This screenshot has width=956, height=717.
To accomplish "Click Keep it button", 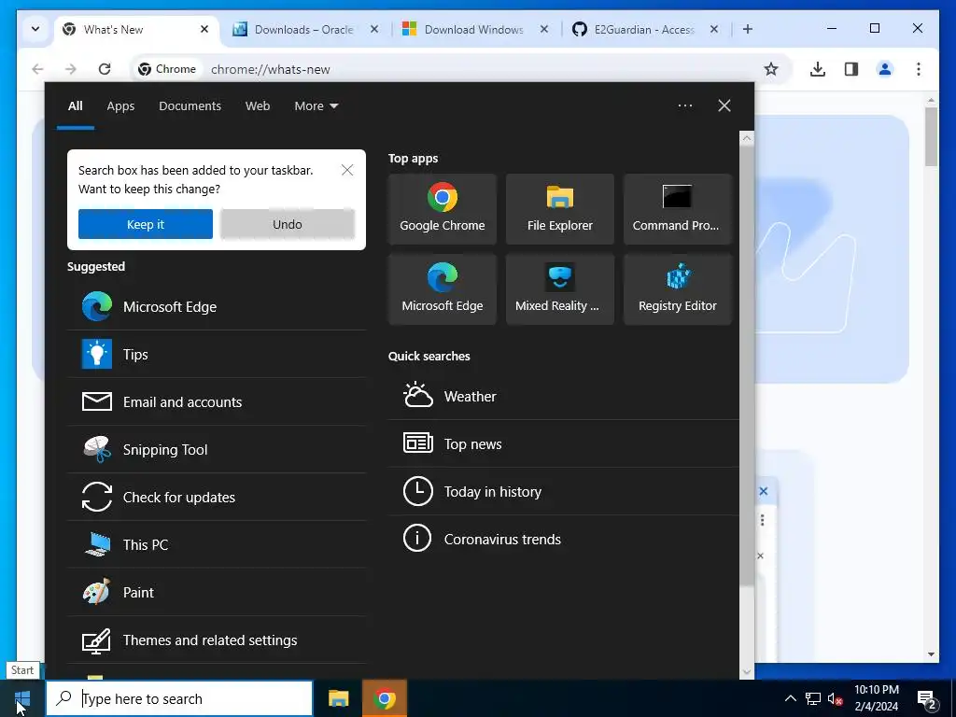I will [145, 224].
